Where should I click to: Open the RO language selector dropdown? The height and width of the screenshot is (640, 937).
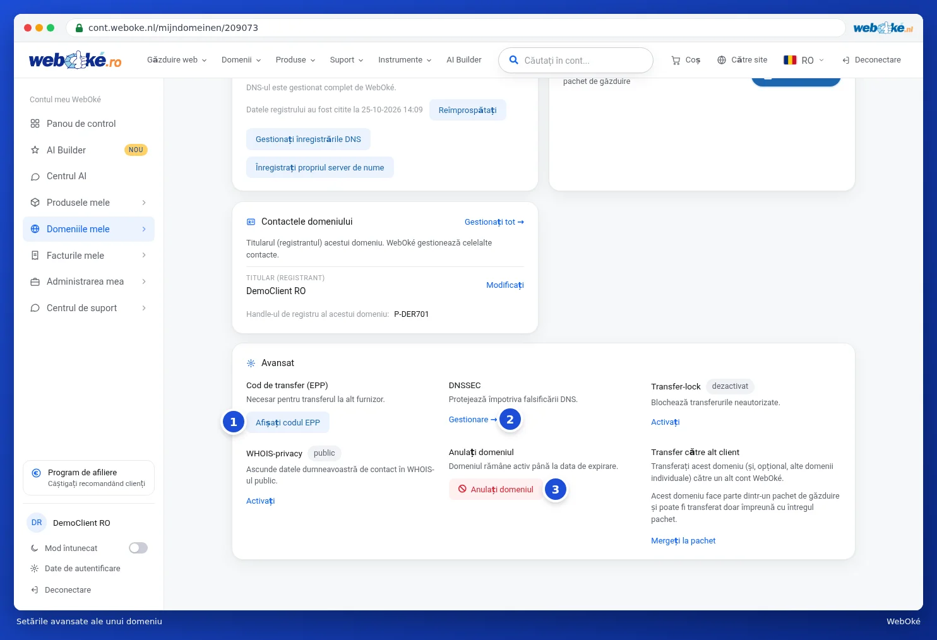click(x=804, y=60)
